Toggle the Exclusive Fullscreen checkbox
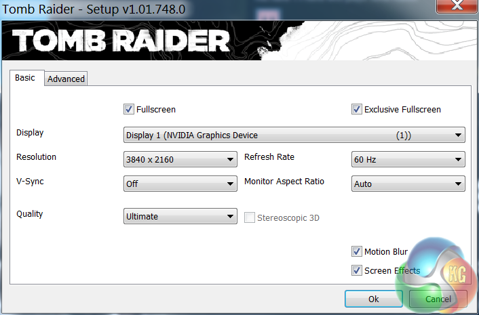 click(x=356, y=109)
